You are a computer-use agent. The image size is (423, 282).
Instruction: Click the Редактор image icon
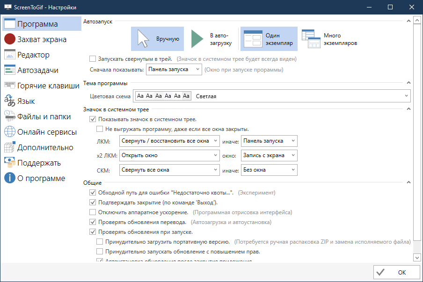10,54
